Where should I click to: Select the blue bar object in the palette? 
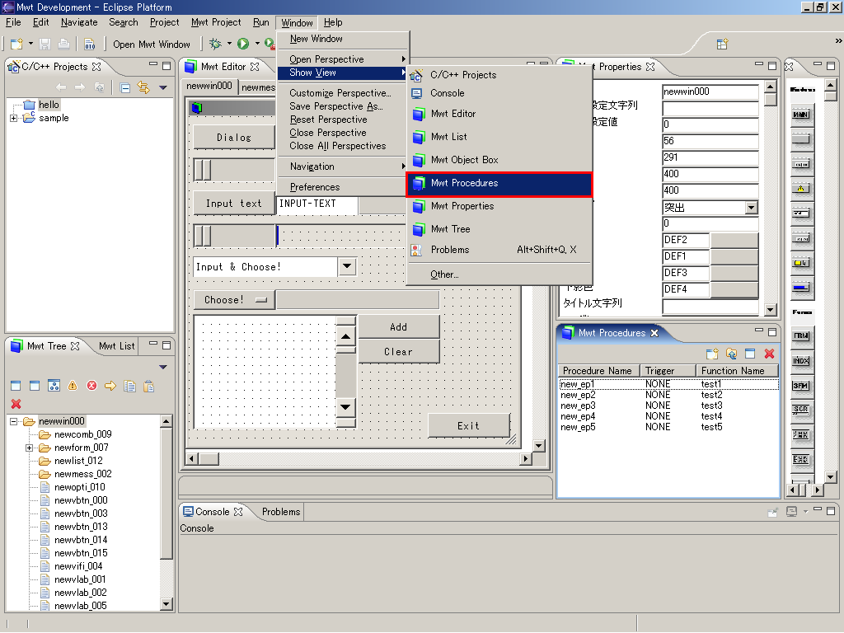tap(801, 288)
